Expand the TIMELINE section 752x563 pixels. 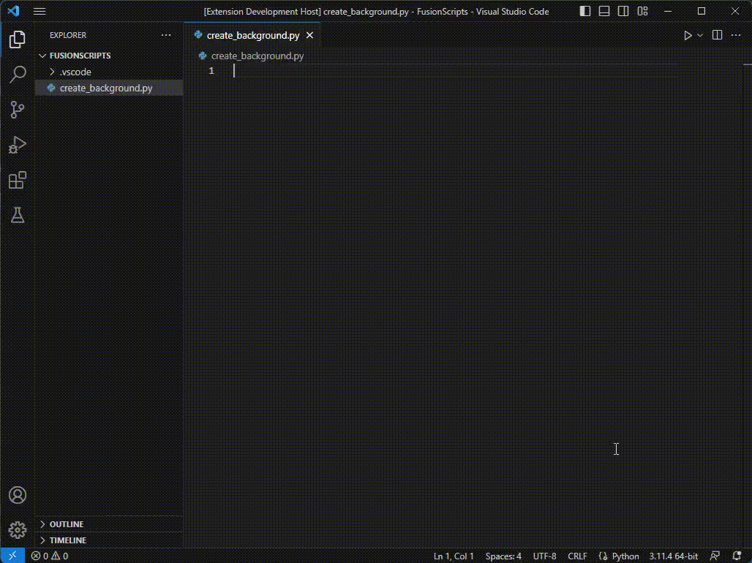click(x=109, y=540)
